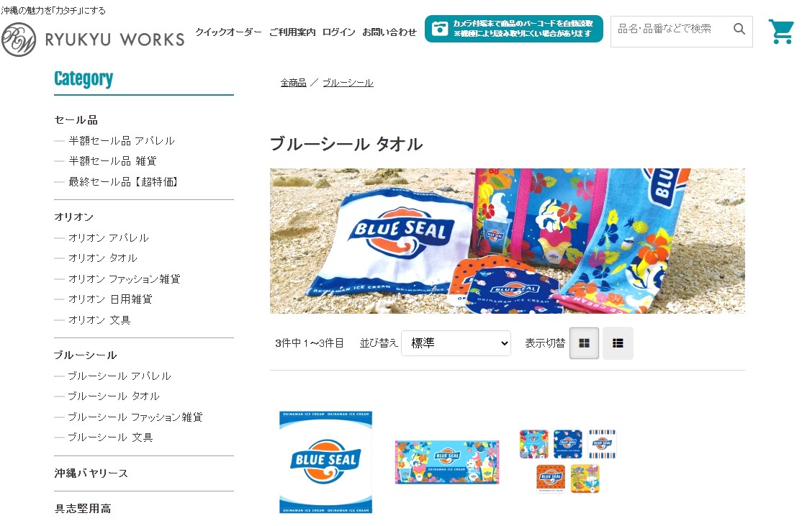Screen dimensions: 802x526
Task: Switch to list view display
Action: 618,343
